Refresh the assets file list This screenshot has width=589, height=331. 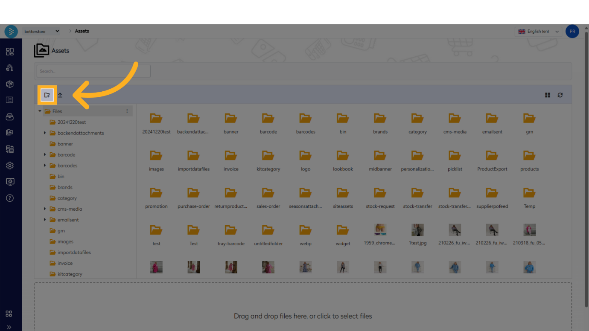click(x=560, y=95)
